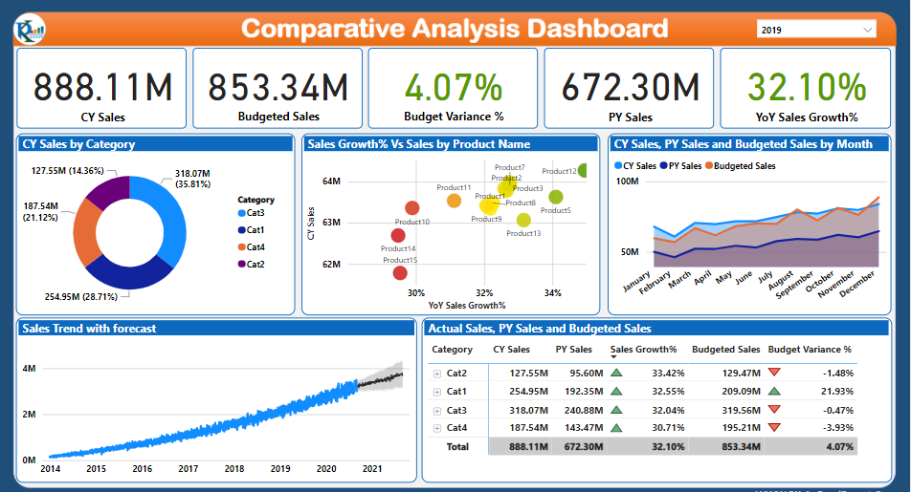Click the orange Cat4 donut segment
Screen dimensions: 911x492
(x=88, y=233)
